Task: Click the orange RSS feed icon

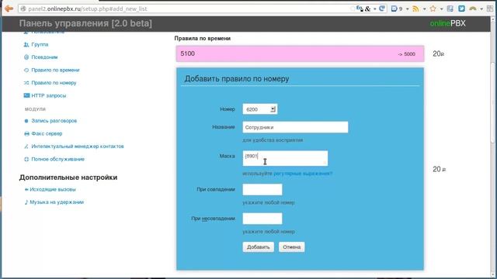Action: tap(415, 9)
